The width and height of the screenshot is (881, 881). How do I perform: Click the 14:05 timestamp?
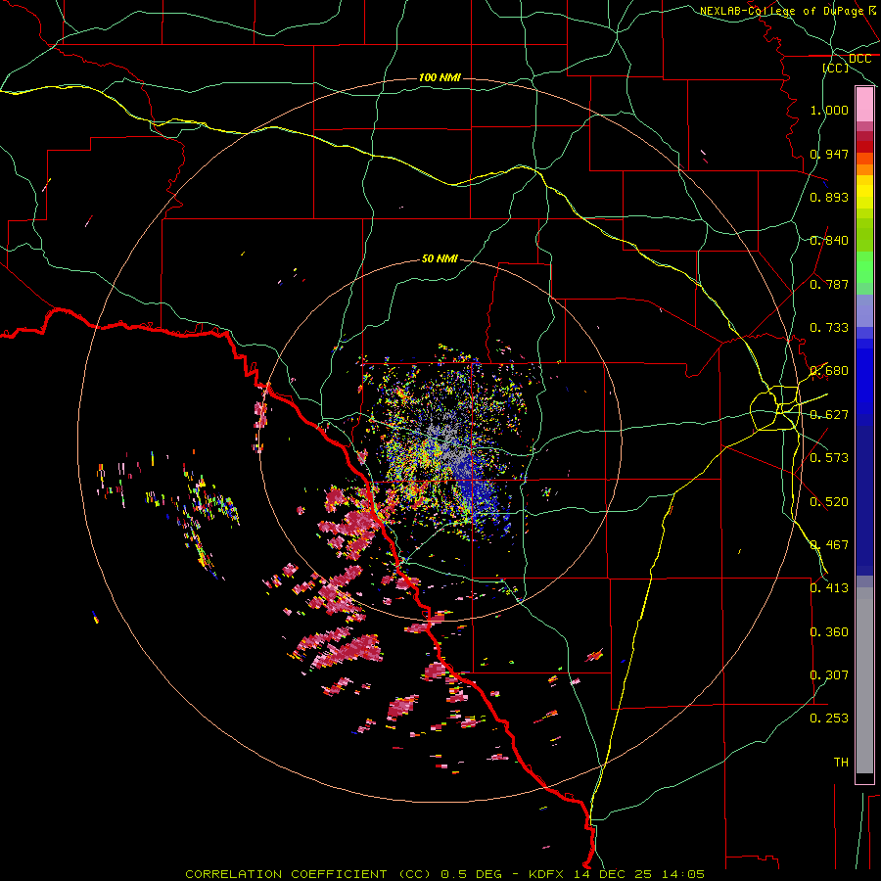682,874
